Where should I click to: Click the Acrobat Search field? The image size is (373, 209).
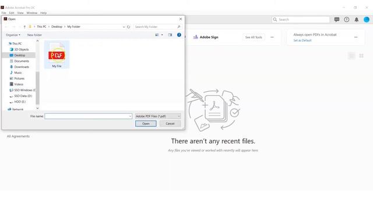click(301, 19)
